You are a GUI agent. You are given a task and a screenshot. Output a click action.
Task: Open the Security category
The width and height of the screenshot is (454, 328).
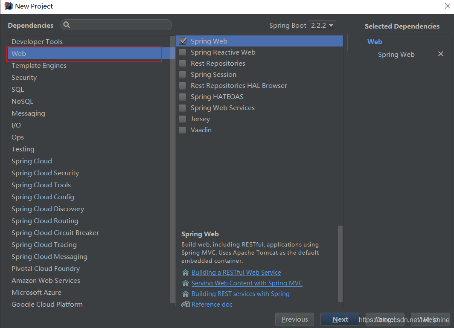pyautogui.click(x=89, y=77)
